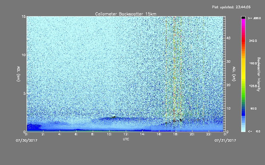This screenshot has width=265, height=165.
Task: Click the 20 kft tick label on the right axis
Action: point(228,85)
